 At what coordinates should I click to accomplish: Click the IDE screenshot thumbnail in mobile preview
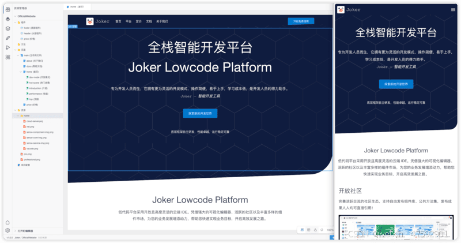pos(396,227)
